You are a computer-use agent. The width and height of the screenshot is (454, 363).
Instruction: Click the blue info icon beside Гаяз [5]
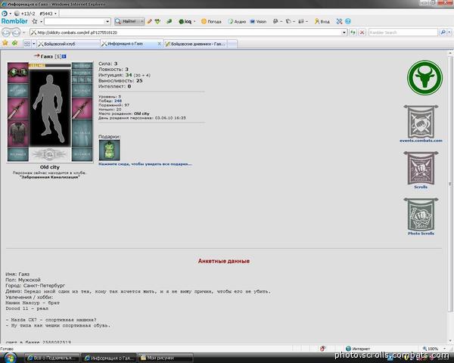(x=64, y=56)
